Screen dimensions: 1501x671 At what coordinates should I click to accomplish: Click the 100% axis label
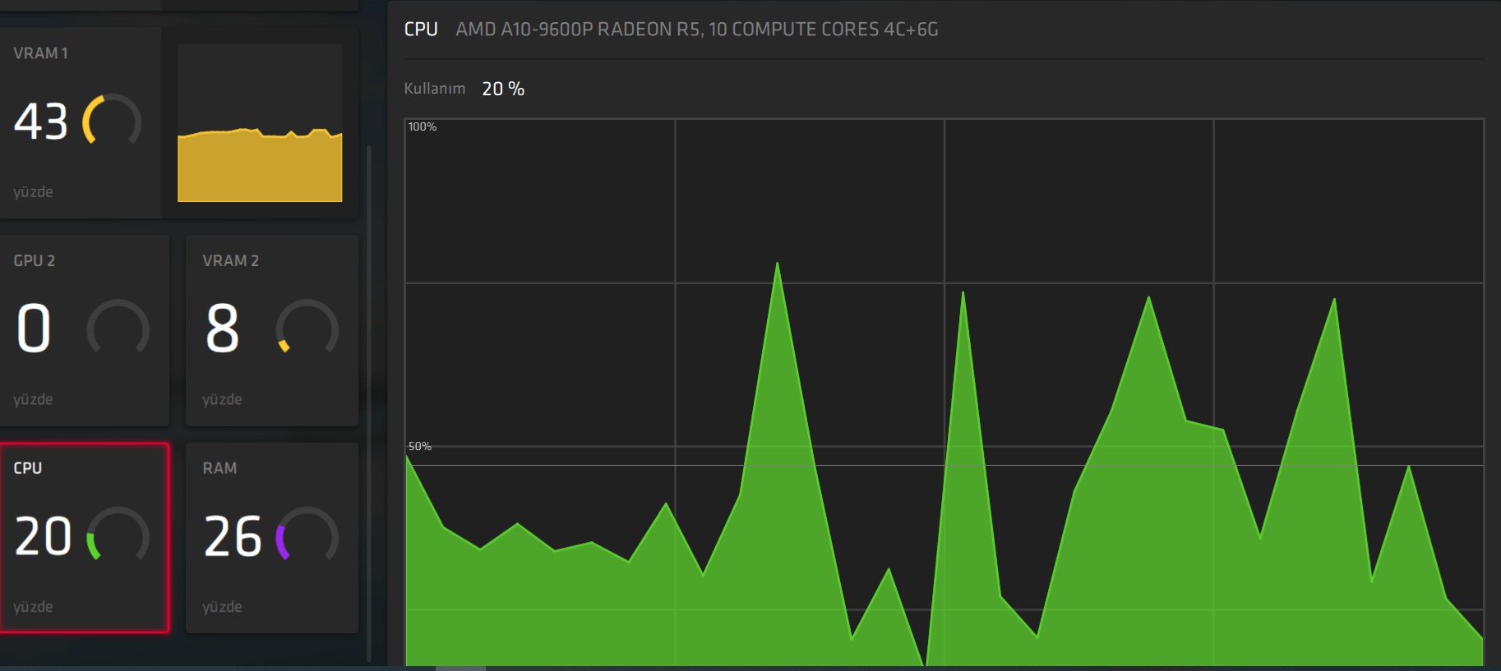pos(423,126)
